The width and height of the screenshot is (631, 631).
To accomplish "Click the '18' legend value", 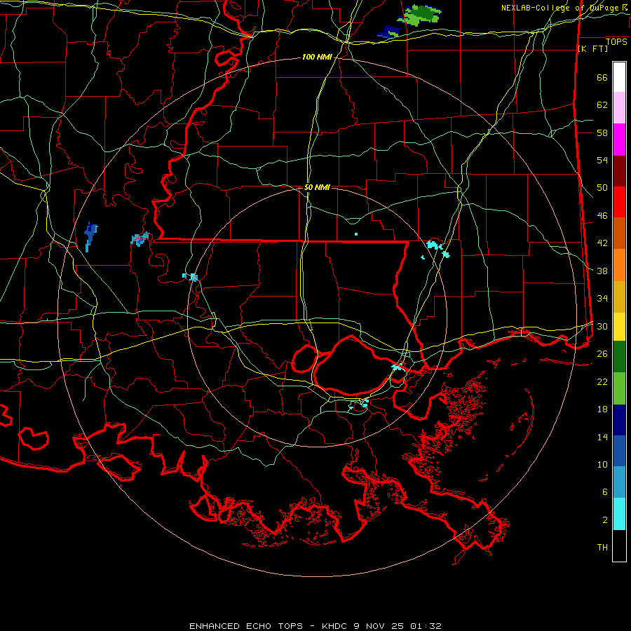I will click(602, 409).
